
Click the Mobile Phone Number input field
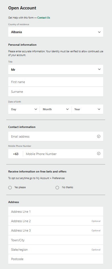pyautogui.click(x=63, y=154)
